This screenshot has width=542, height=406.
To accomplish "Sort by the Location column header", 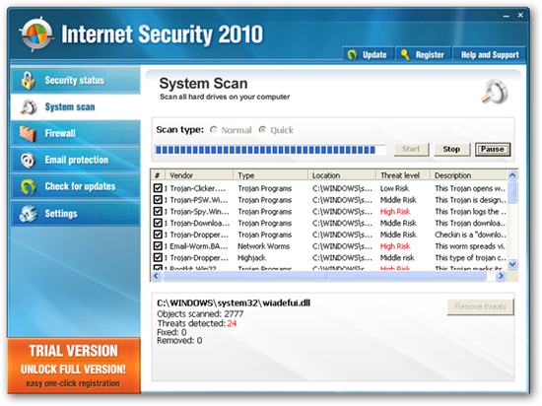I will (x=342, y=175).
